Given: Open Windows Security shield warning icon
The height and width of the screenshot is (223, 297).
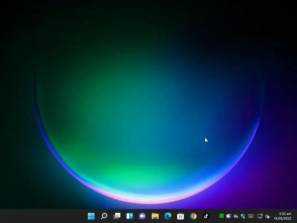Looking at the screenshot, I should click(x=243, y=216).
